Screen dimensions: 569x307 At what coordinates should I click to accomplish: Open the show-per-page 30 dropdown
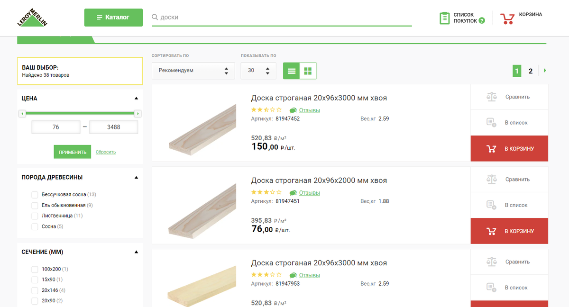click(258, 71)
